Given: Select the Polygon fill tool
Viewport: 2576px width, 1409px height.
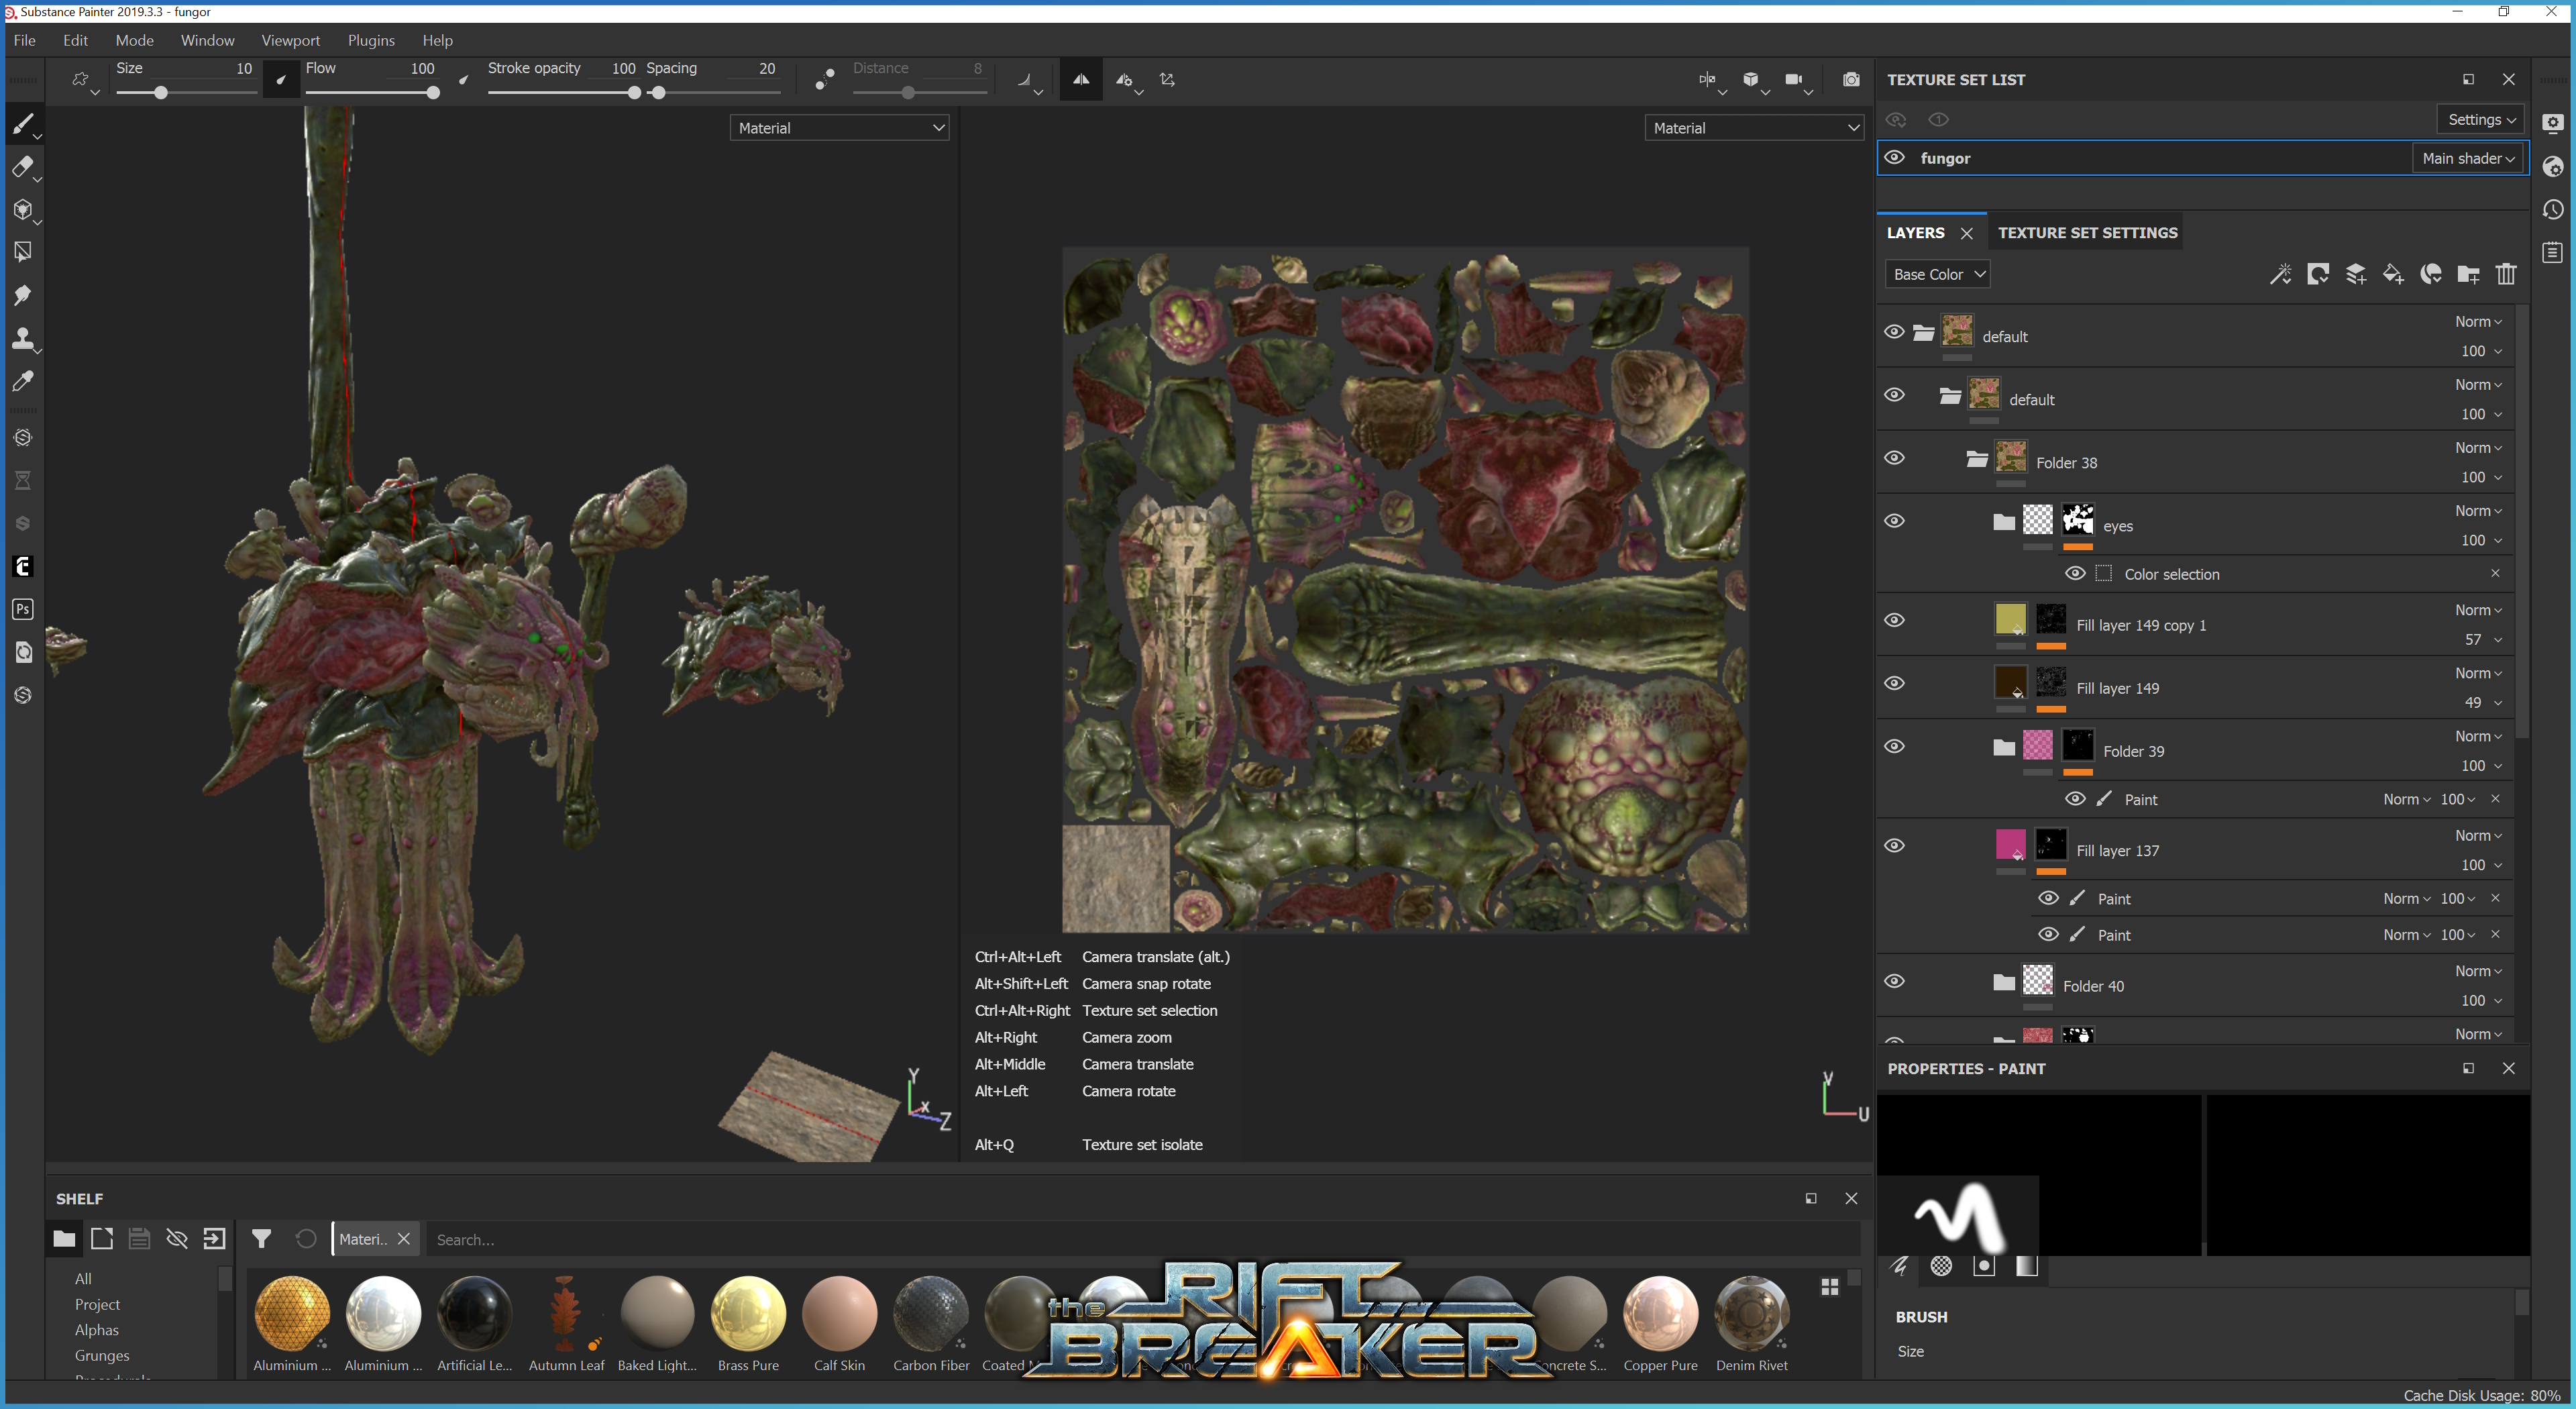Looking at the screenshot, I should pyautogui.click(x=22, y=252).
